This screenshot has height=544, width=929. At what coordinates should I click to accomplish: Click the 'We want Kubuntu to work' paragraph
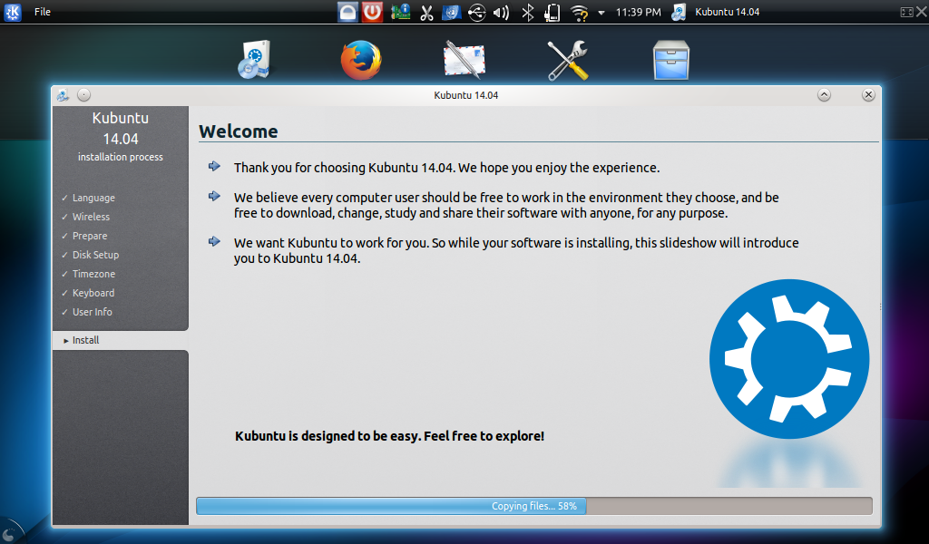[516, 250]
